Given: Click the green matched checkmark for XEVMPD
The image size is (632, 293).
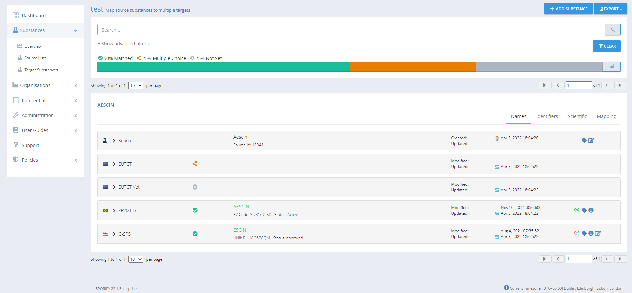Looking at the screenshot, I should tap(195, 210).
